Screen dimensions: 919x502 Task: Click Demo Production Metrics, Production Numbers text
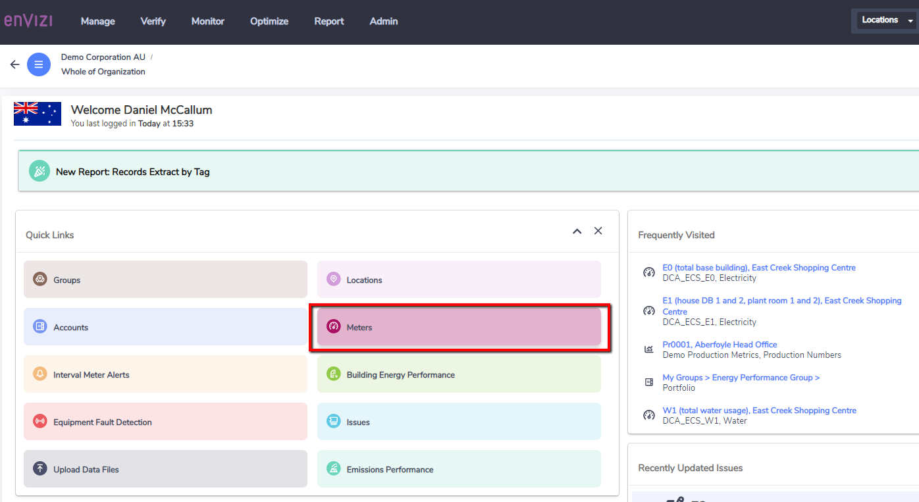point(752,355)
